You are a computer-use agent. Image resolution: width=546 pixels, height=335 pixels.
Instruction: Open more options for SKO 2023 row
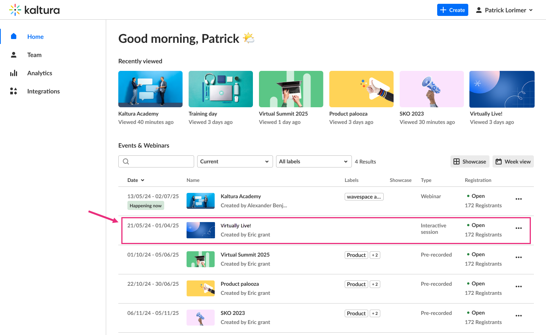(519, 316)
